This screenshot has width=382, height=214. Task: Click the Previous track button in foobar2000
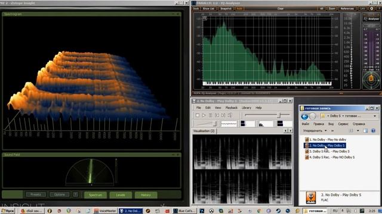(217, 115)
